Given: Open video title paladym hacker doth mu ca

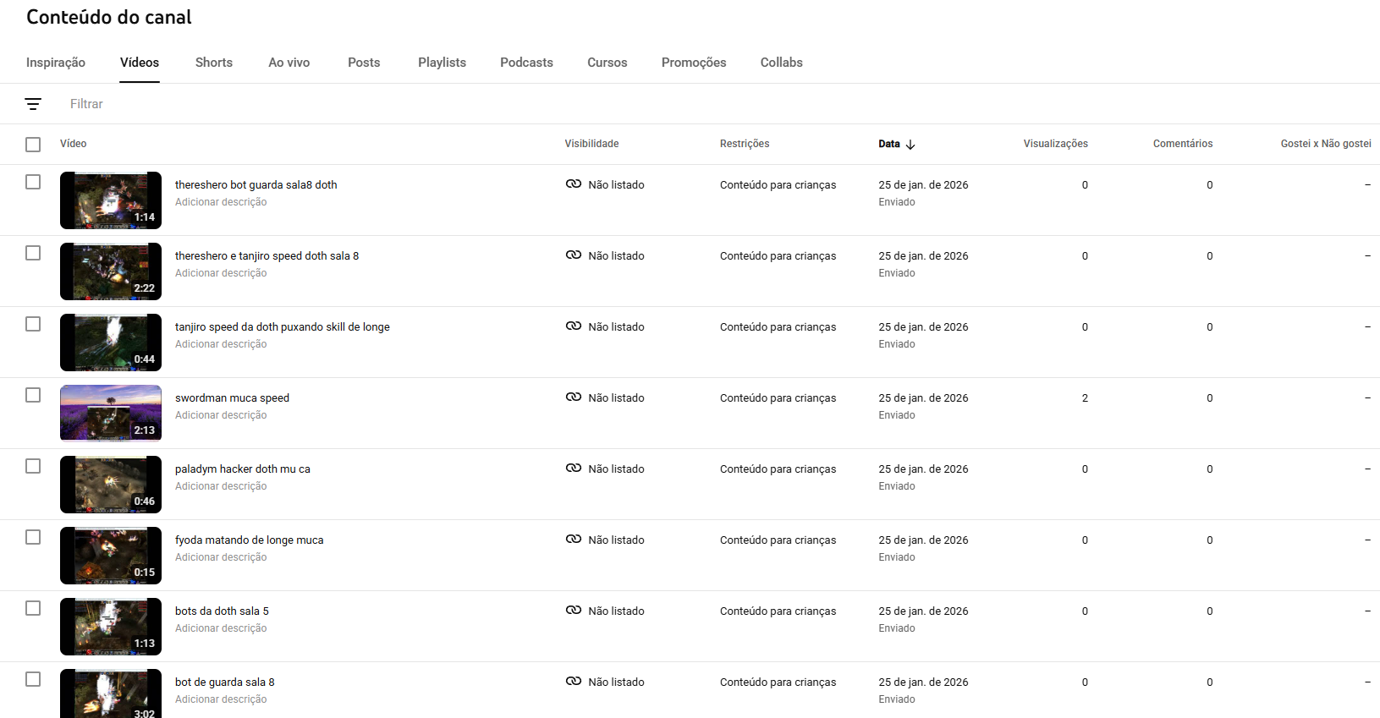Looking at the screenshot, I should pyautogui.click(x=242, y=469).
